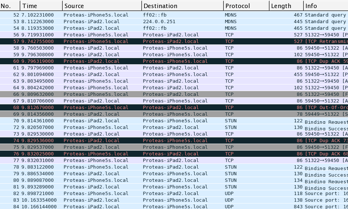
Task: Select packet 62 with length 455
Action: pyautogui.click(x=174, y=75)
